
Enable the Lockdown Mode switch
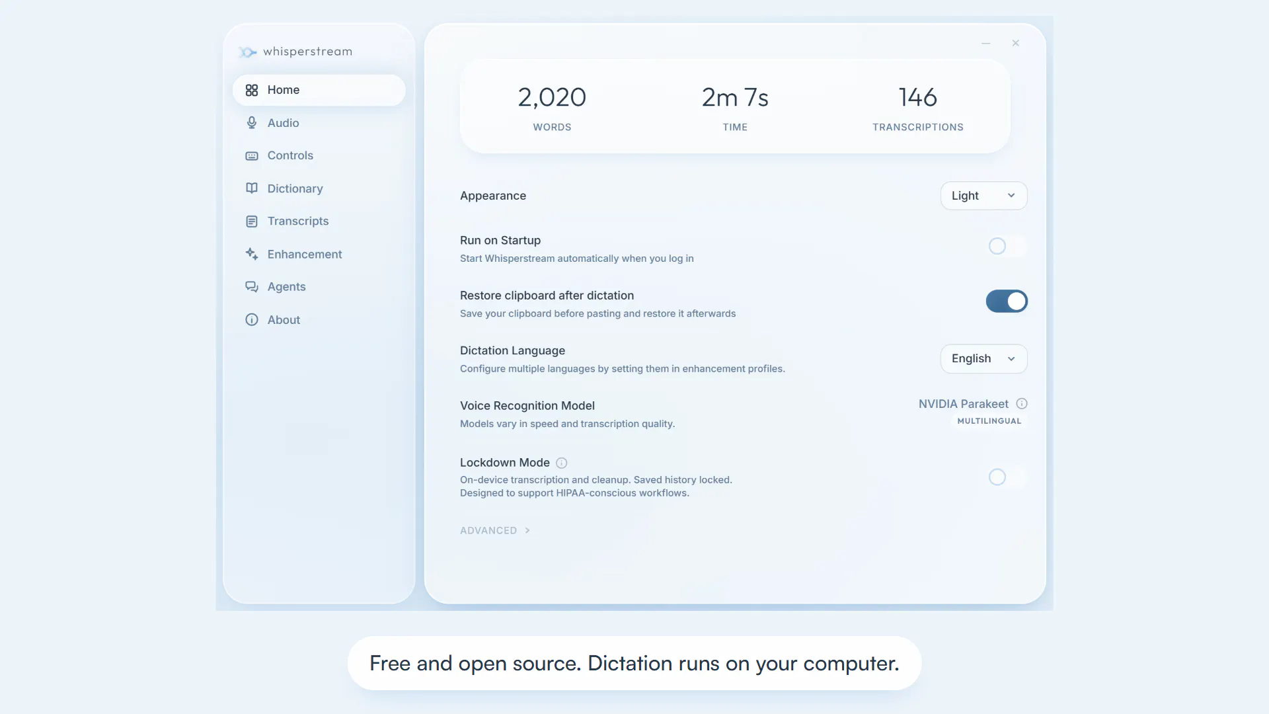tap(1007, 477)
